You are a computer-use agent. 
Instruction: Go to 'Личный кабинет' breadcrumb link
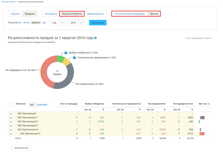point(8,2)
